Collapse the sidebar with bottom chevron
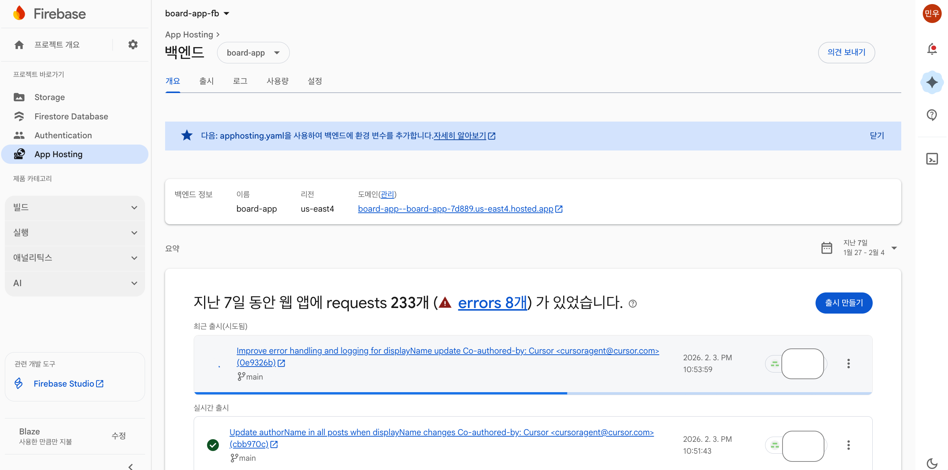 [x=131, y=466]
